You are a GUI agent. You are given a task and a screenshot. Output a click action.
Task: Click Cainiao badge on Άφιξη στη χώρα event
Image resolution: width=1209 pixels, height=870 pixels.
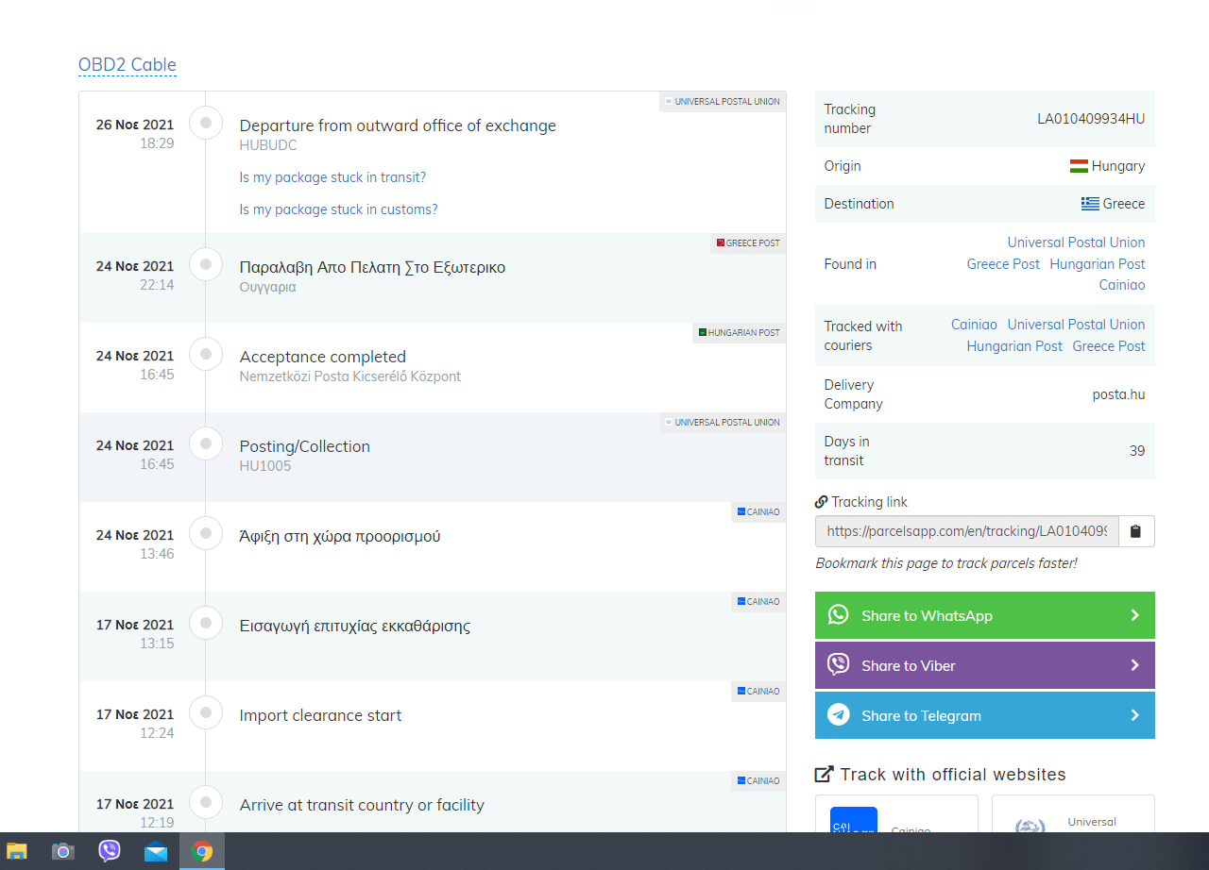[758, 512]
